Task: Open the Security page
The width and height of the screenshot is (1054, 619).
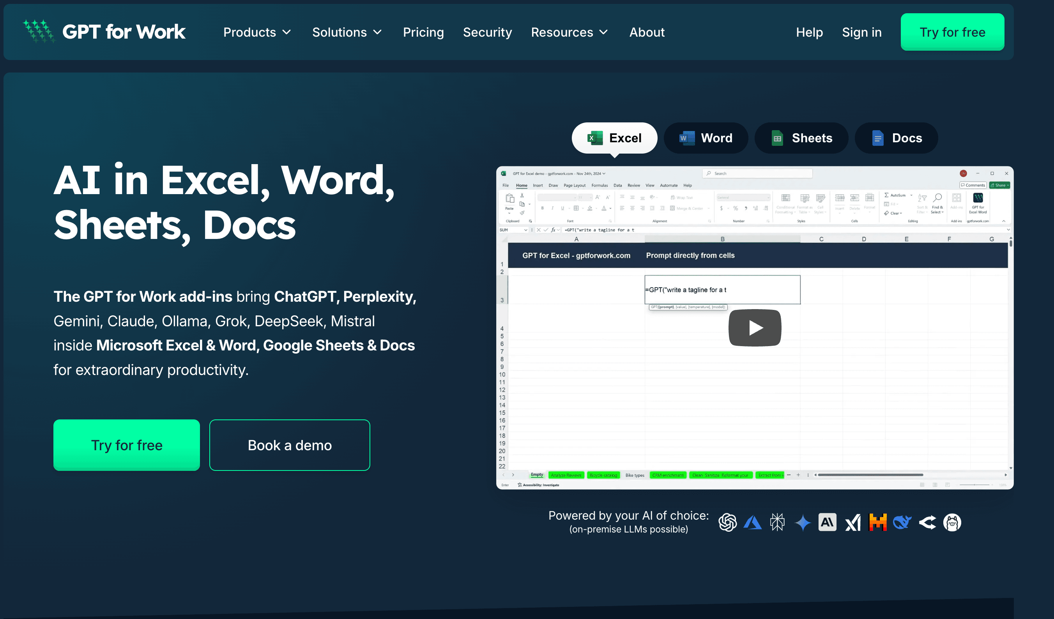Action: pyautogui.click(x=487, y=32)
